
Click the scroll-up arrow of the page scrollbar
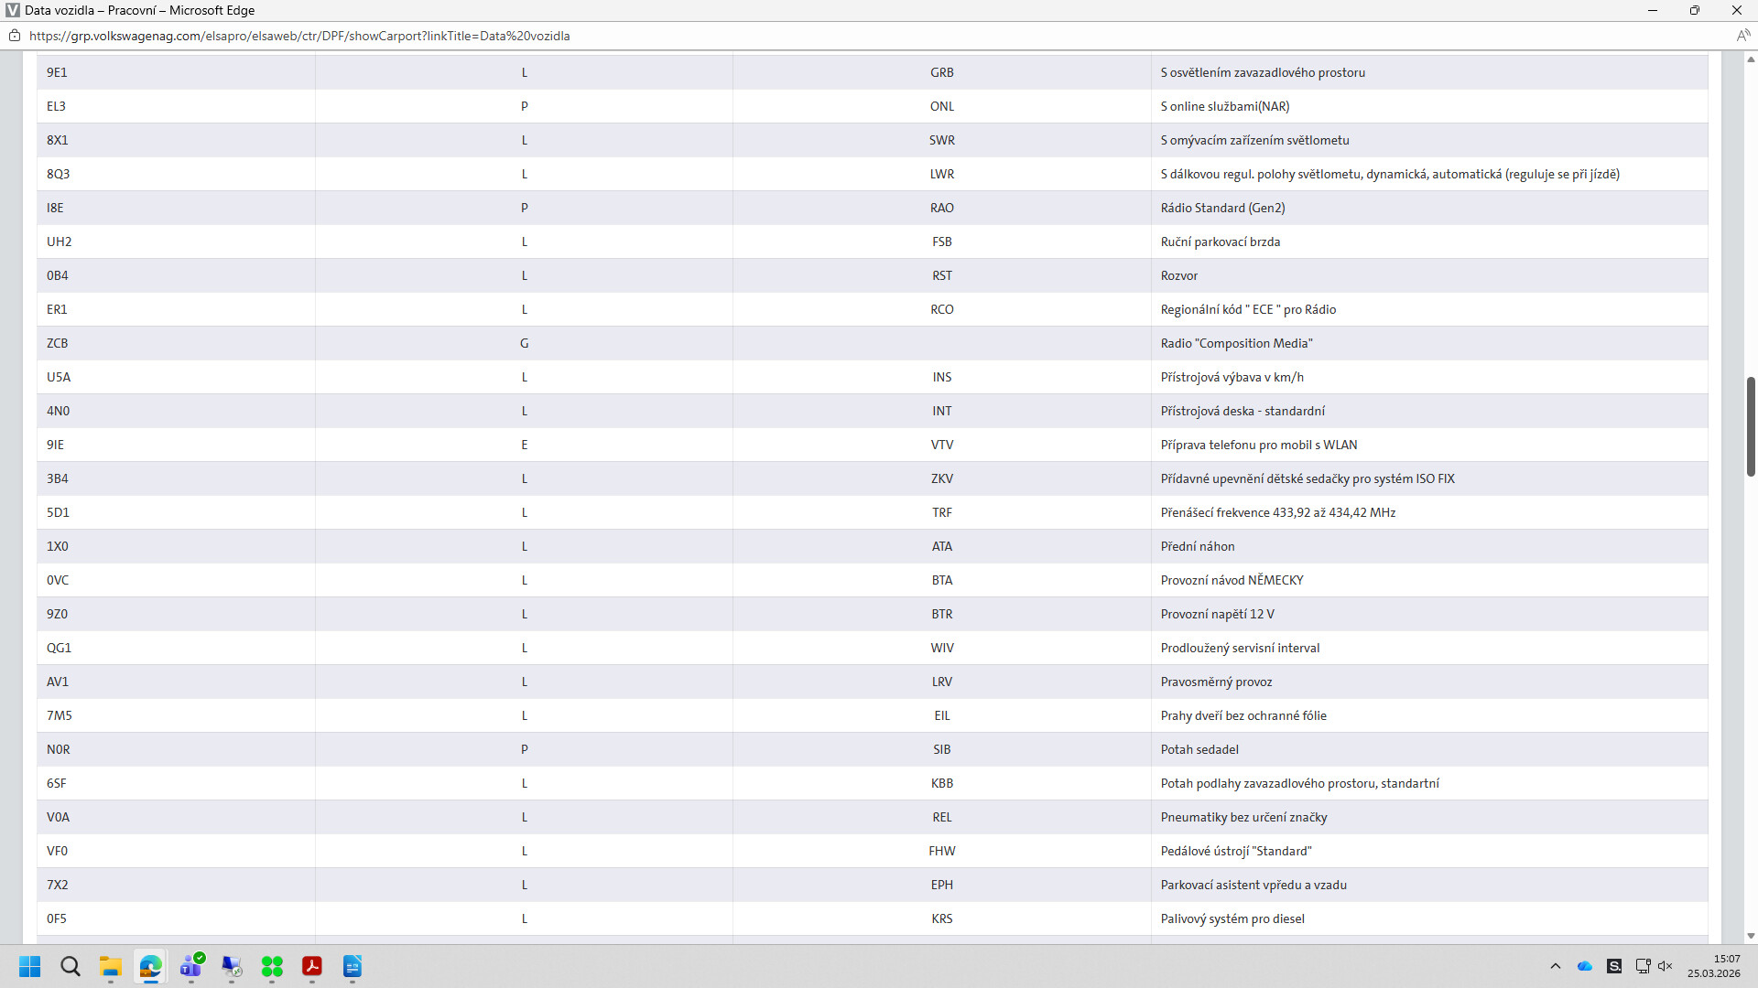tap(1751, 59)
